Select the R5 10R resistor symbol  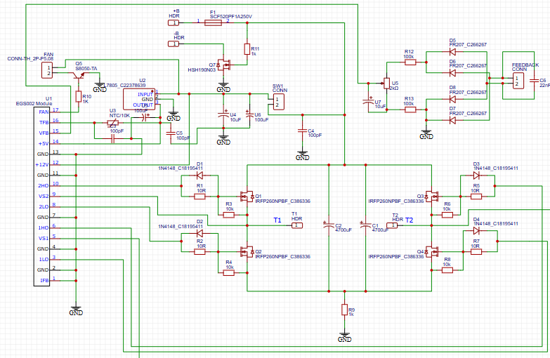[476, 197]
